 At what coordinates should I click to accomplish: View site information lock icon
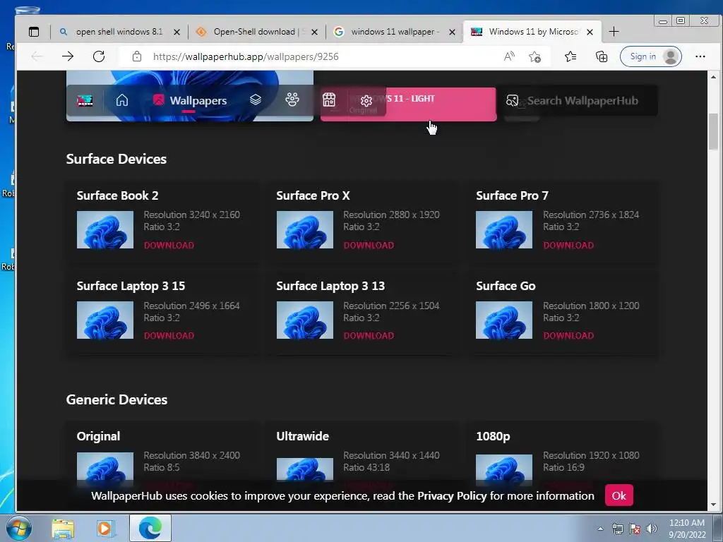tap(137, 56)
